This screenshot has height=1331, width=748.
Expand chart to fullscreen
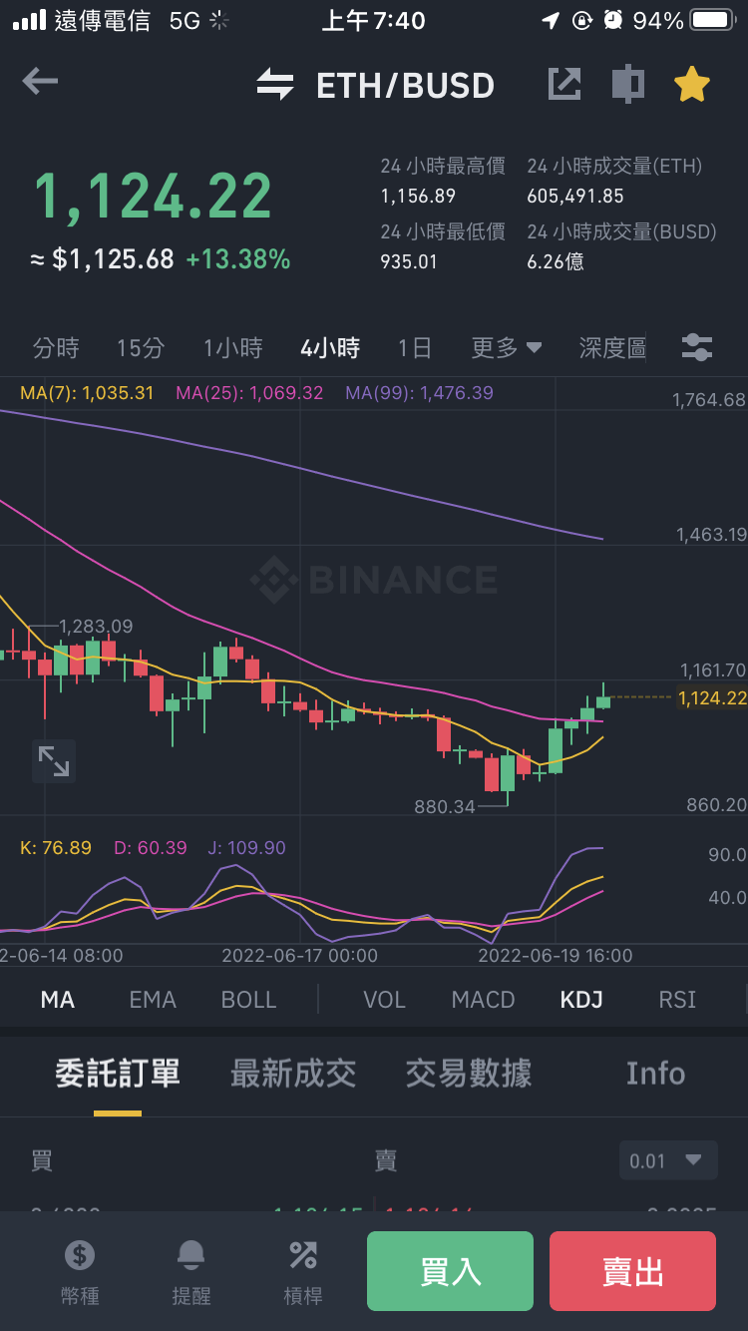click(54, 761)
